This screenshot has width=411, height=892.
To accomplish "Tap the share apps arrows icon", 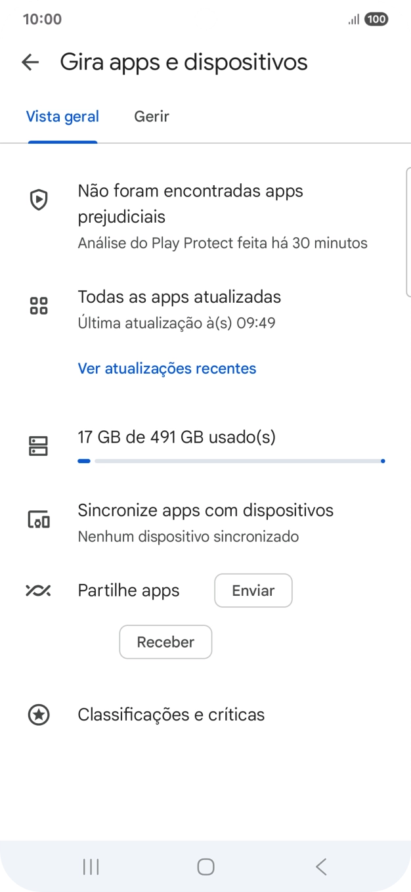I will pyautogui.click(x=39, y=591).
